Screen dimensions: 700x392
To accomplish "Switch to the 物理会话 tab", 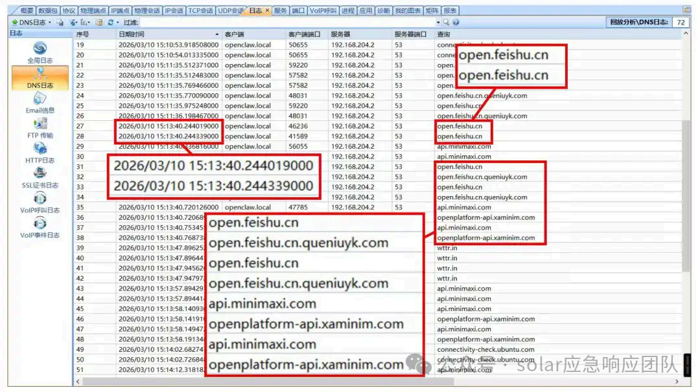I will [x=147, y=10].
